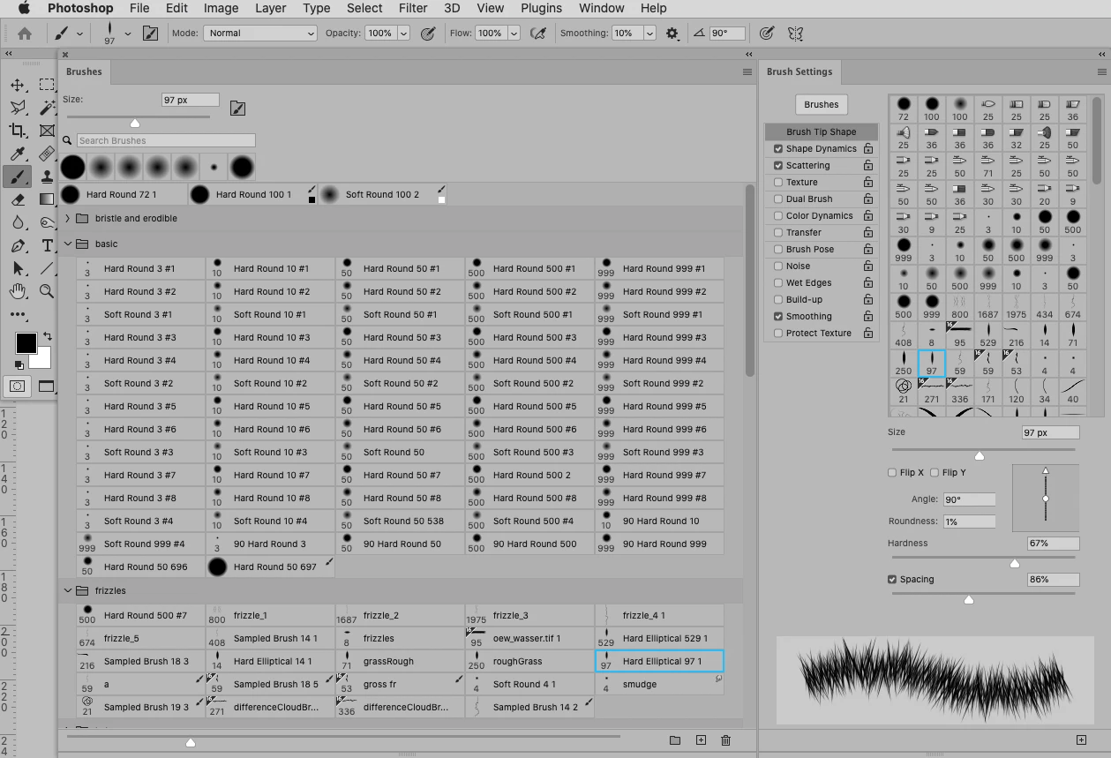The height and width of the screenshot is (758, 1111).
Task: Adjust the Spacing slider handle
Action: (x=969, y=599)
